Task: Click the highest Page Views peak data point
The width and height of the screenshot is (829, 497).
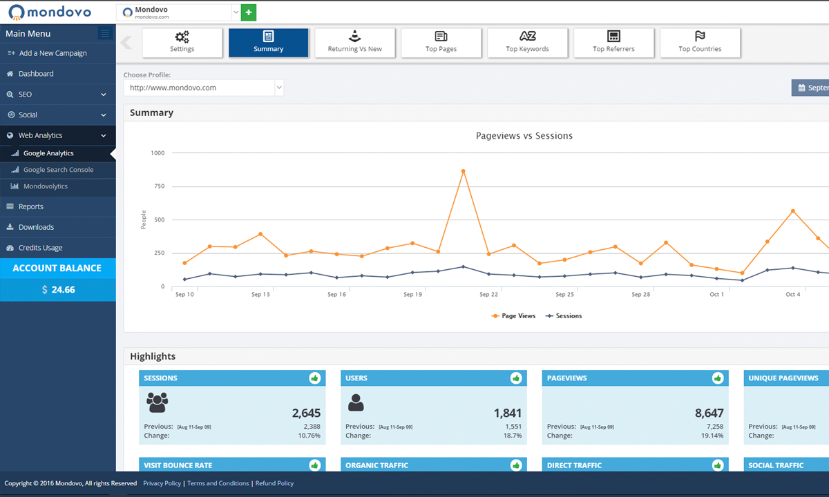Action: [x=463, y=171]
